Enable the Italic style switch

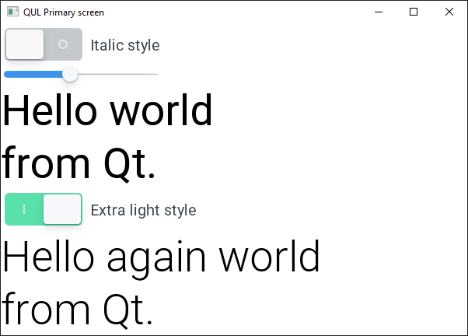click(44, 44)
